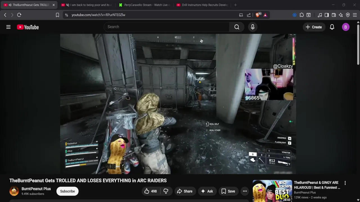Screen dimensions: 360x202
Task: Open the Brave VPN shield icon
Action: click(x=348, y=15)
